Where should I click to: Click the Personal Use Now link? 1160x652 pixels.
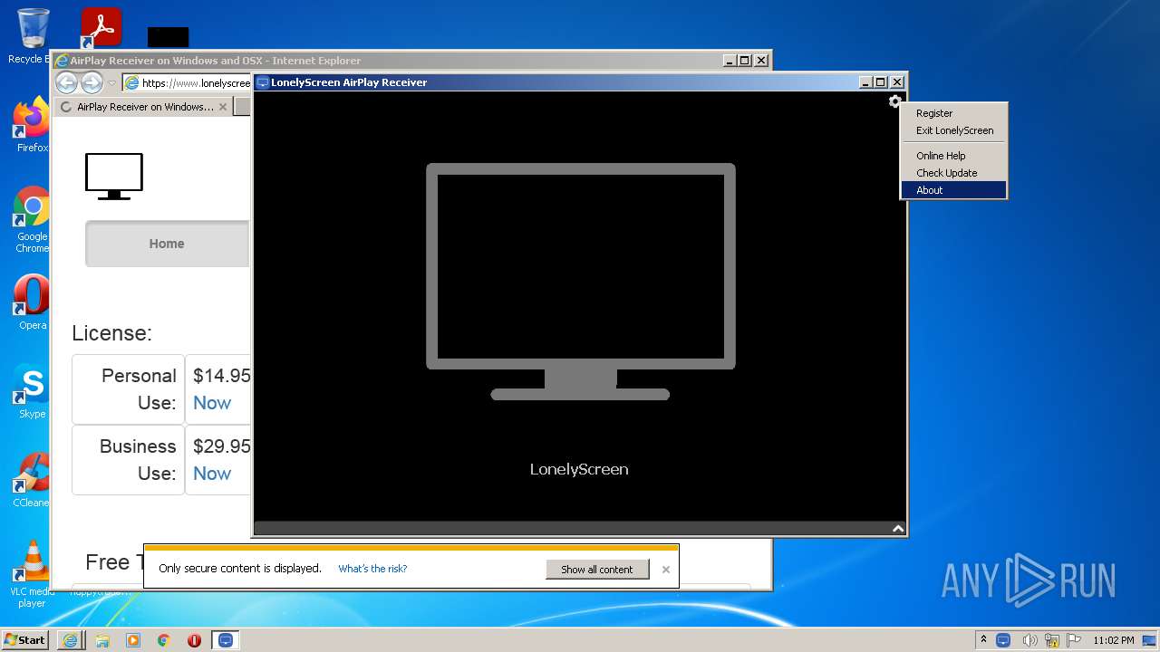click(212, 403)
